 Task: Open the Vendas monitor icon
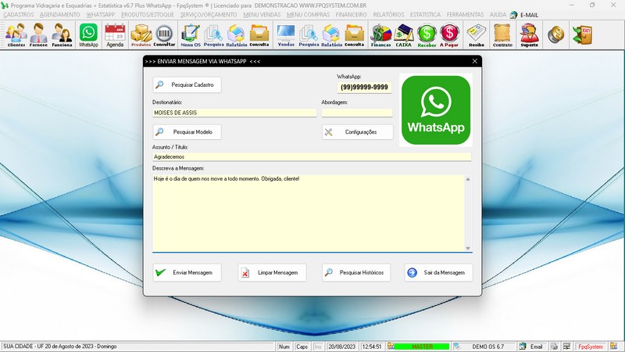[286, 35]
